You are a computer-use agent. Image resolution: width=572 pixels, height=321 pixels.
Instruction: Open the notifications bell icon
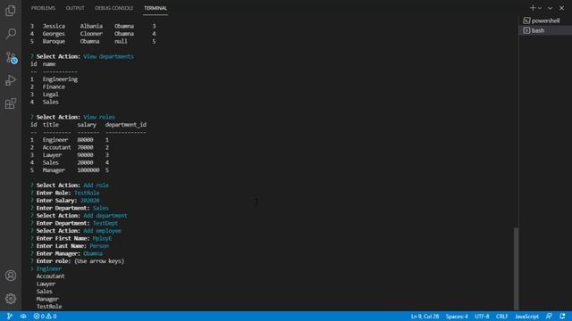(x=562, y=317)
